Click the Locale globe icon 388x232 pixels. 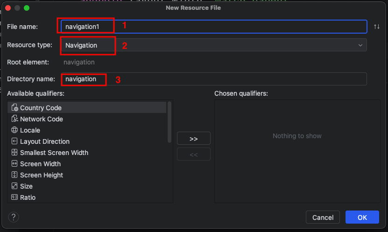point(14,130)
